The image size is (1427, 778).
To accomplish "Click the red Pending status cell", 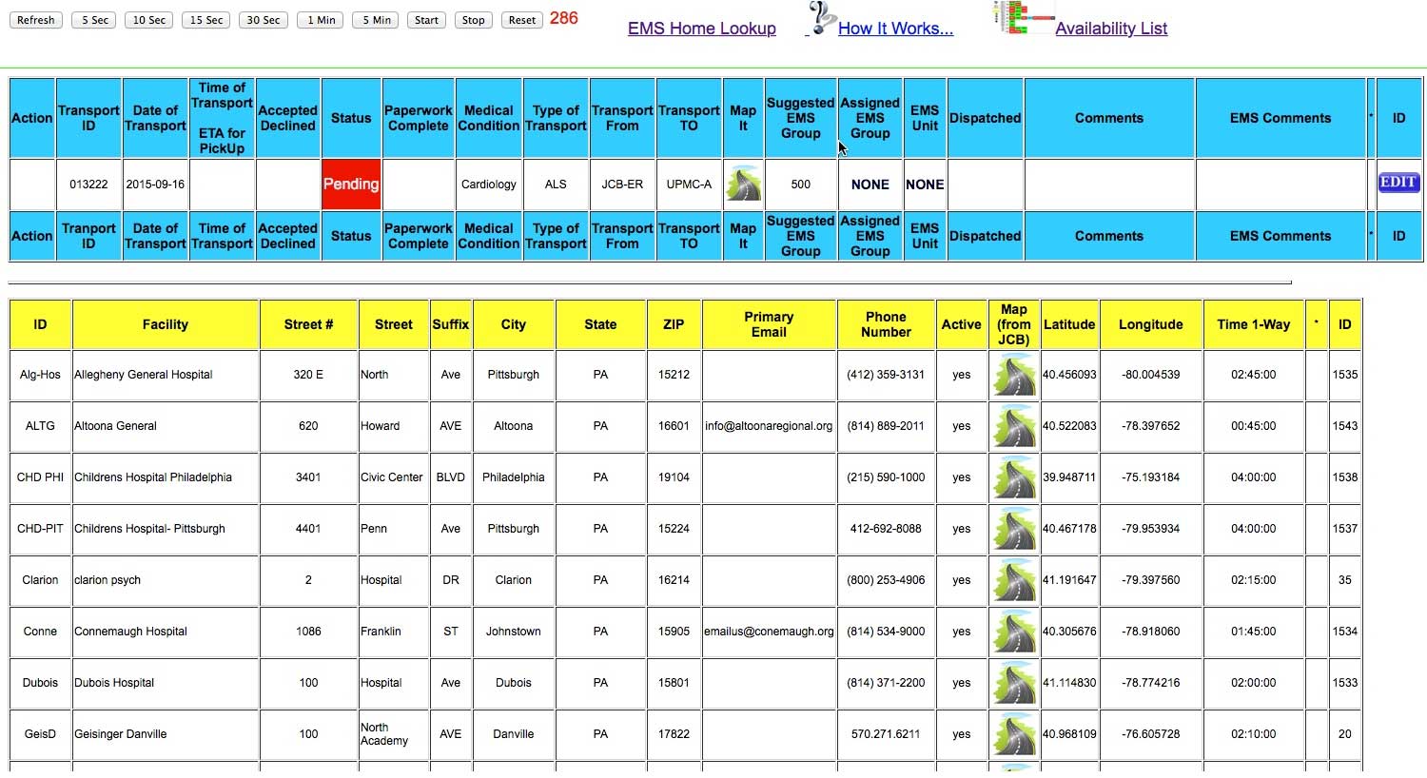I will coord(351,185).
